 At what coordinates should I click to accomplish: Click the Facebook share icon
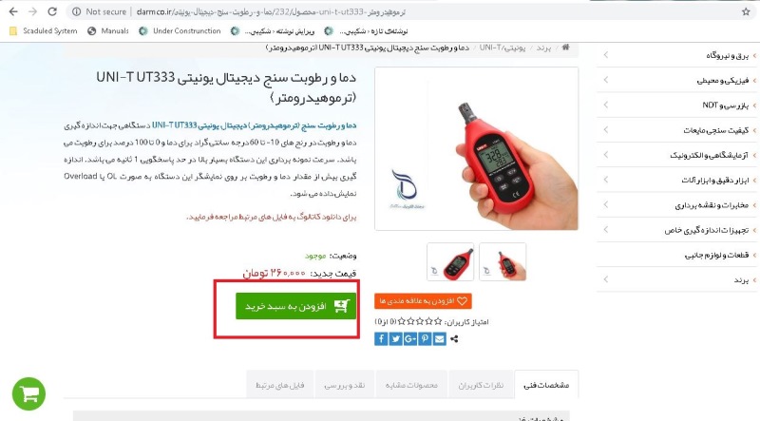(381, 338)
